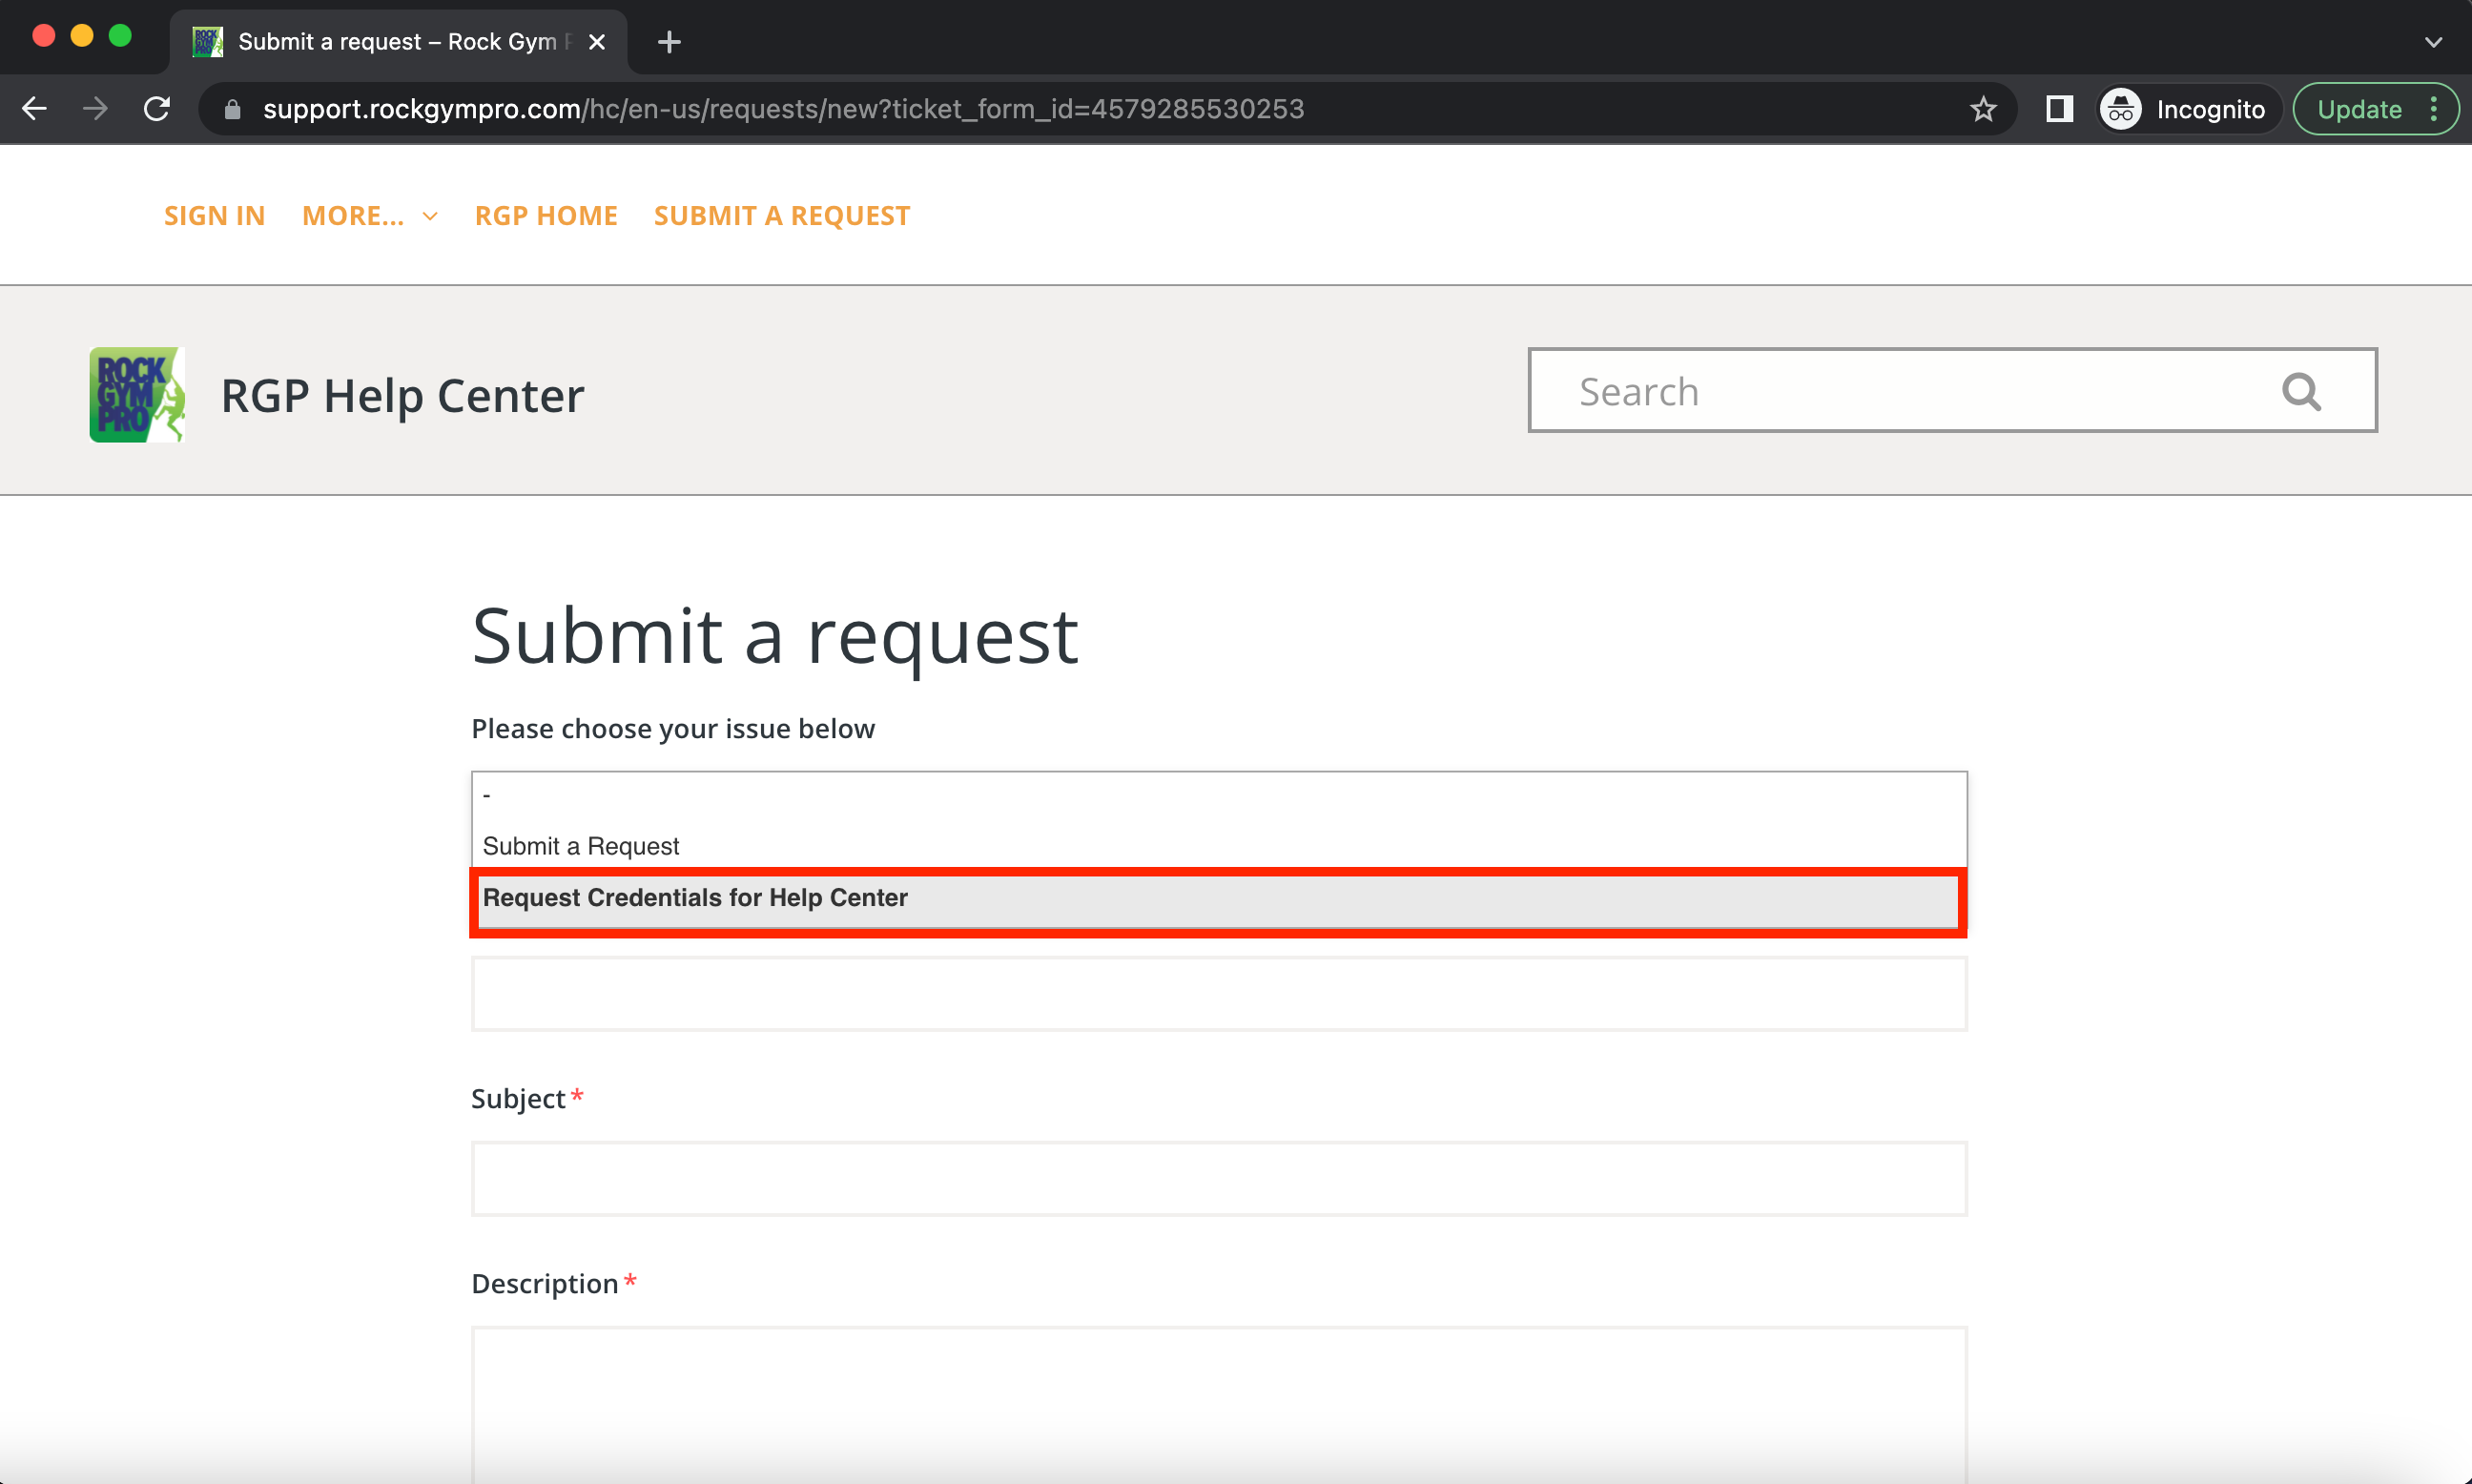2472x1484 pixels.
Task: Go back to the previous page
Action: click(35, 109)
